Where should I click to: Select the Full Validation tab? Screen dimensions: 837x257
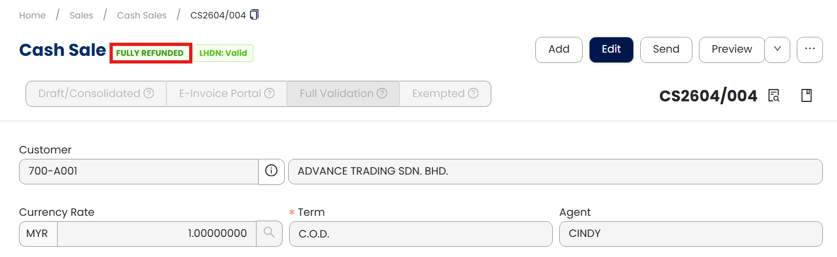(x=336, y=94)
